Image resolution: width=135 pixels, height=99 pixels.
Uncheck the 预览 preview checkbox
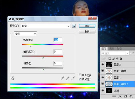80,79
